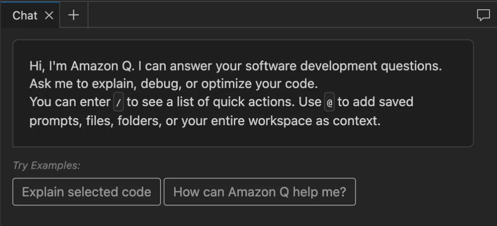Close the Chat tab with X
This screenshot has height=226, width=497.
click(49, 15)
